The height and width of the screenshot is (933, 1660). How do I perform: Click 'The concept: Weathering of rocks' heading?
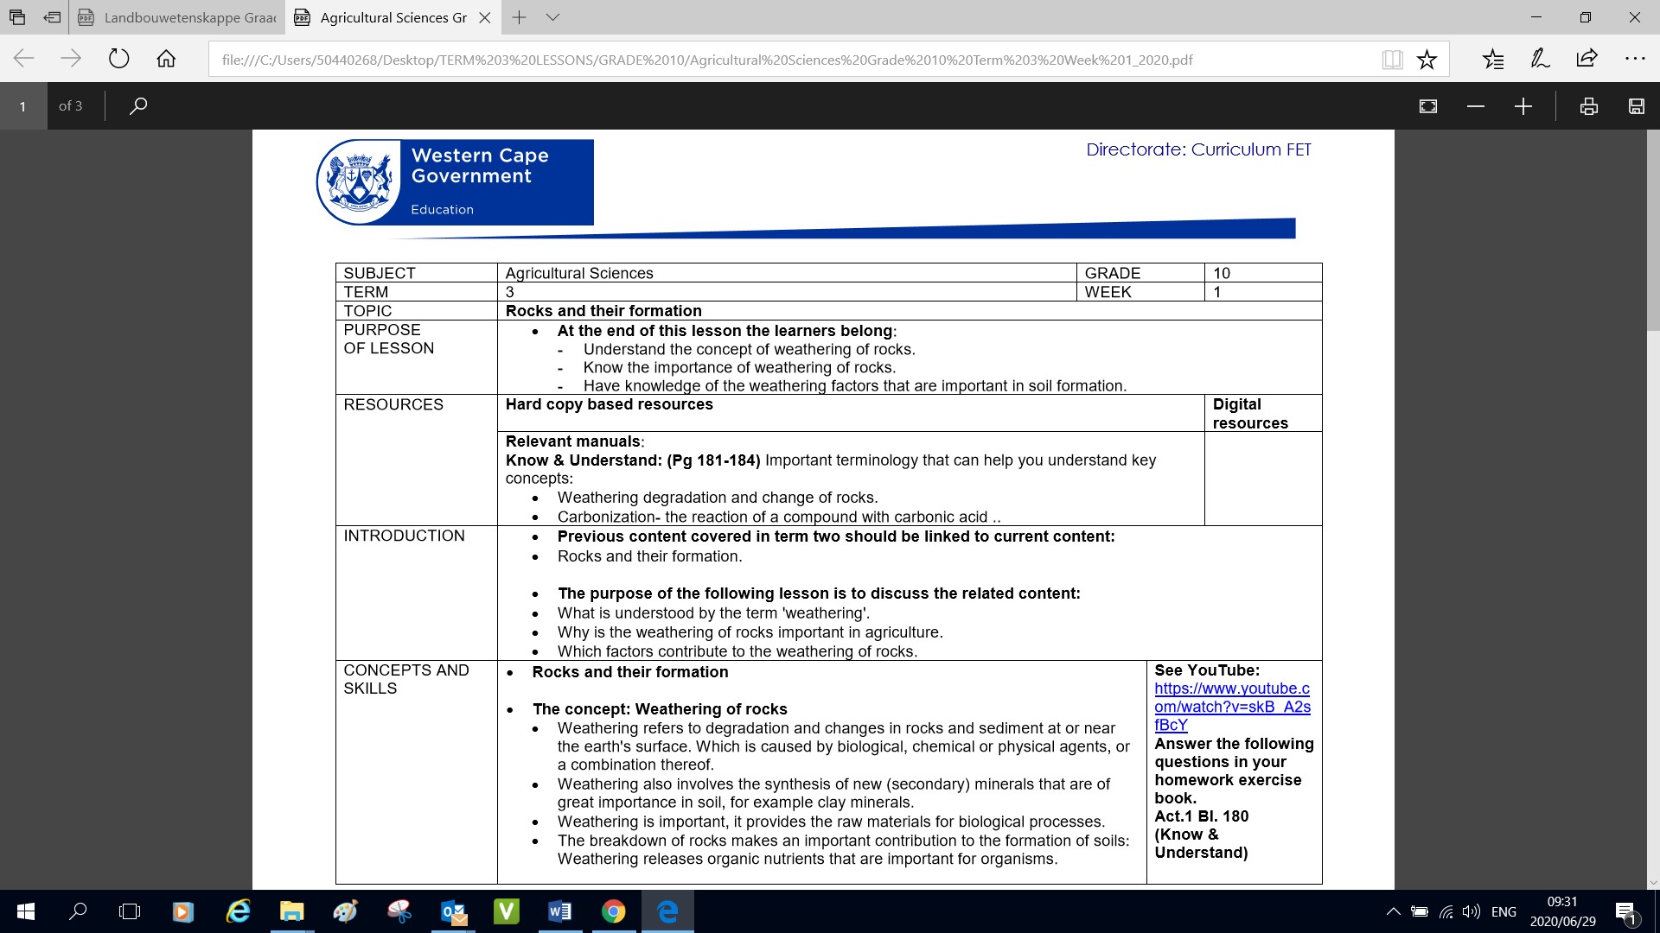pos(660,709)
